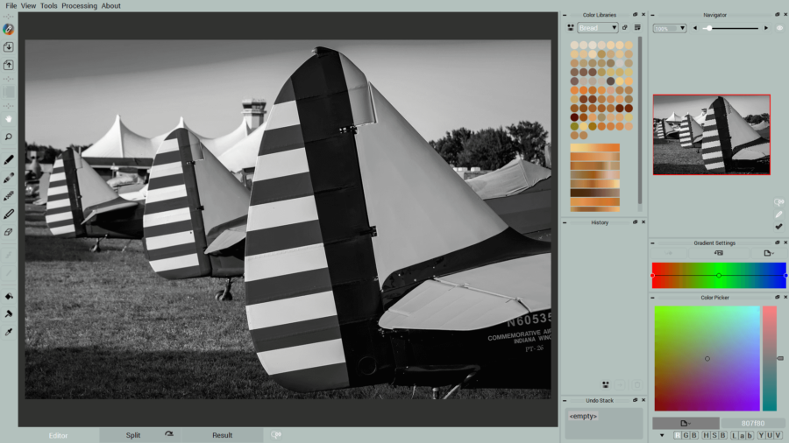The height and width of the screenshot is (443, 789).
Task: Collapse the Undo Stack panel
Action: click(x=565, y=401)
